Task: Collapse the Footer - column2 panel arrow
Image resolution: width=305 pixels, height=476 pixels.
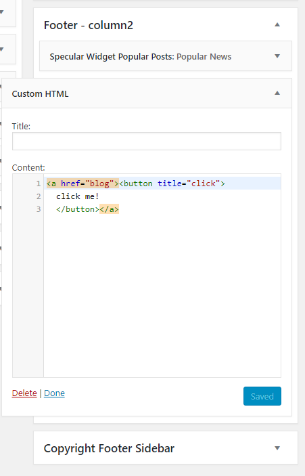Action: coord(277,25)
